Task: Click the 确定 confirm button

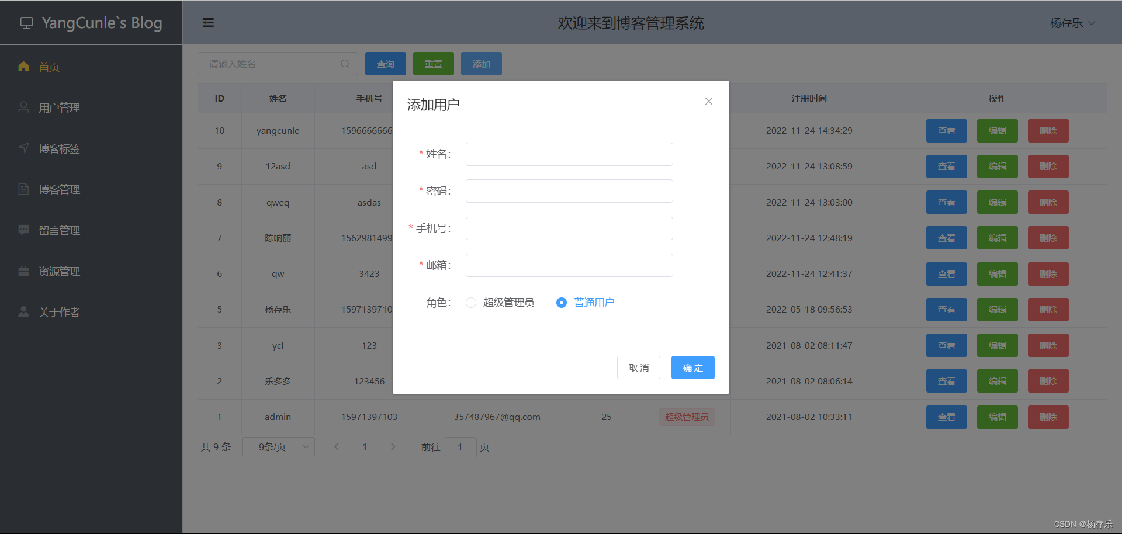Action: tap(692, 367)
